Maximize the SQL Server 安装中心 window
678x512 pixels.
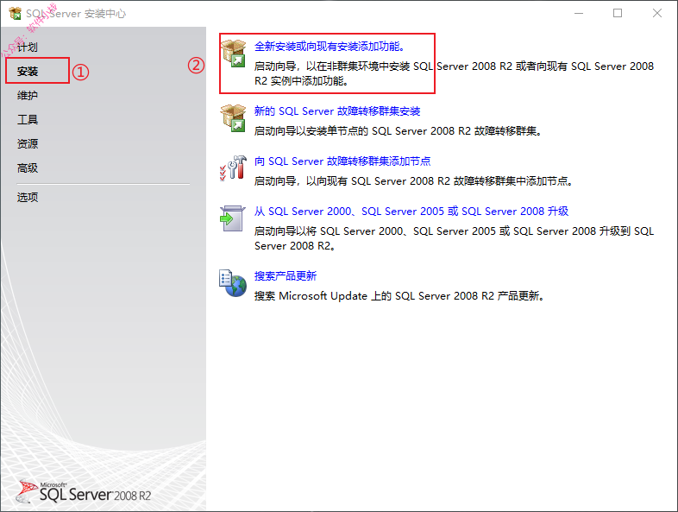coord(618,14)
